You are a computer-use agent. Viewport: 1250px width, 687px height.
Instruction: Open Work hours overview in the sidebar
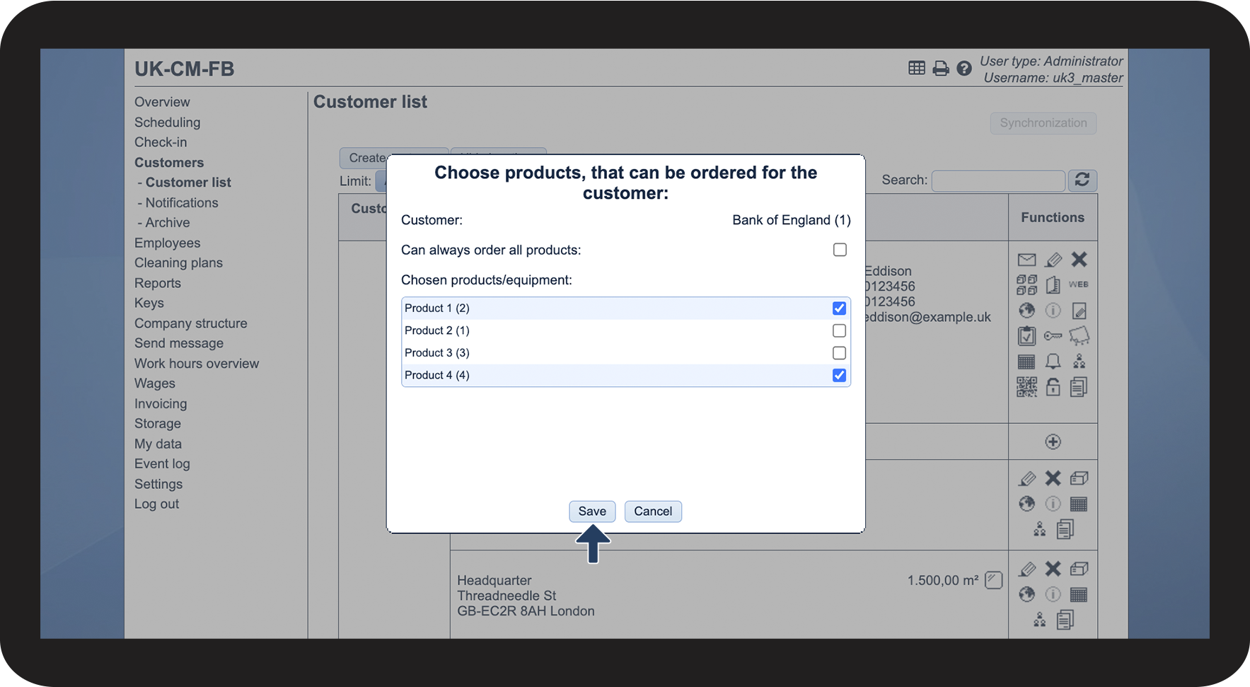click(197, 364)
